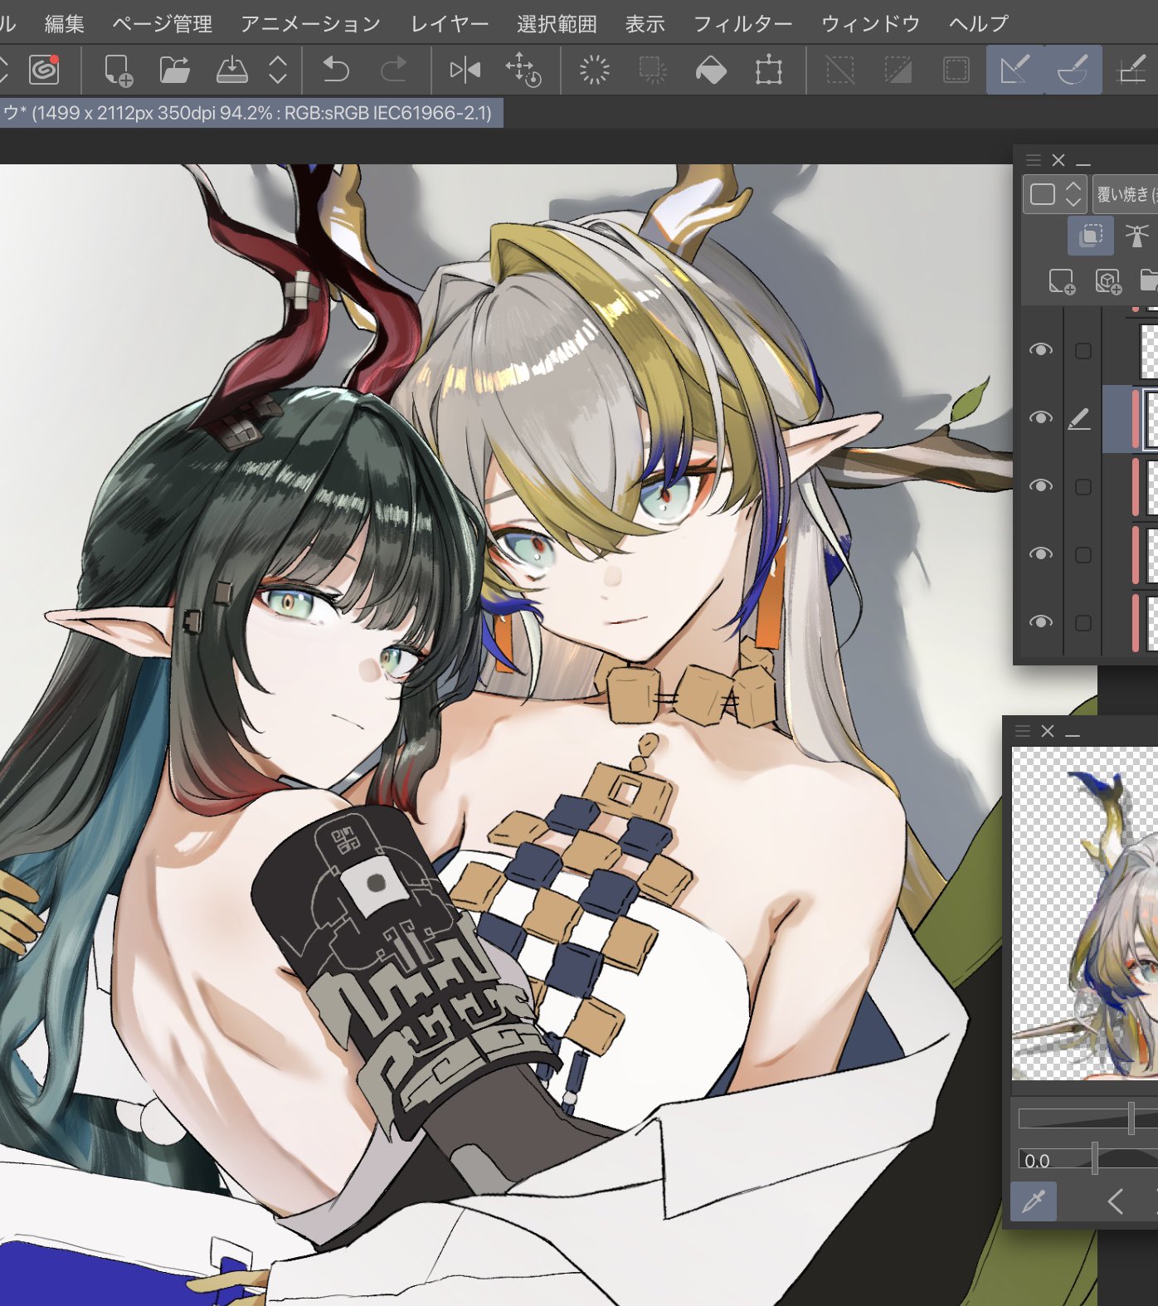Hide the selected layer via its eye icon
Screen dimensions: 1158x1306
[1040, 418]
